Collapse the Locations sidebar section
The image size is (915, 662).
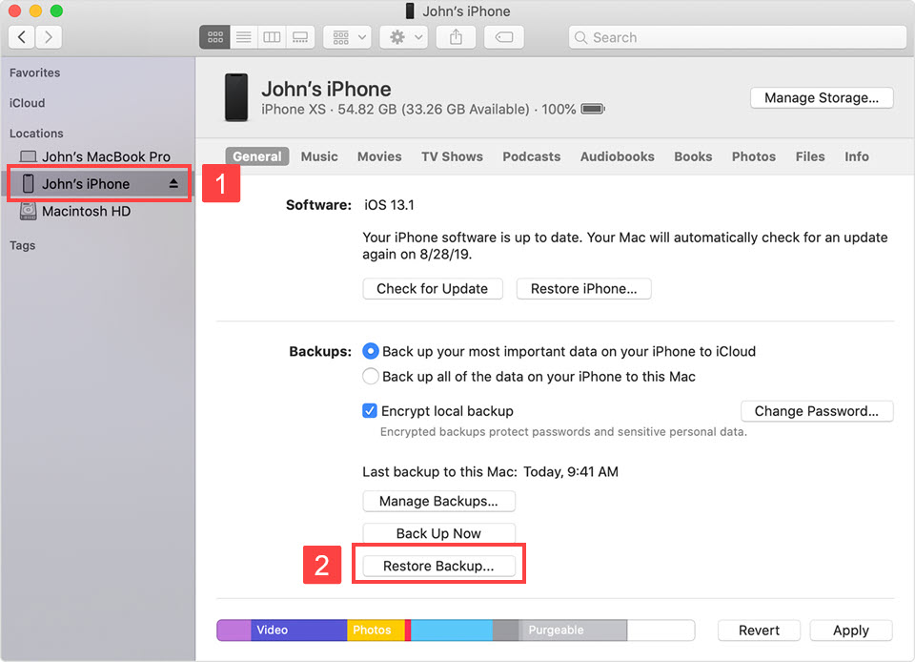coord(36,134)
